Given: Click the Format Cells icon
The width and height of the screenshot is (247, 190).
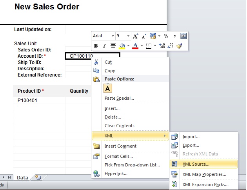Looking at the screenshot, I should coord(96,156).
